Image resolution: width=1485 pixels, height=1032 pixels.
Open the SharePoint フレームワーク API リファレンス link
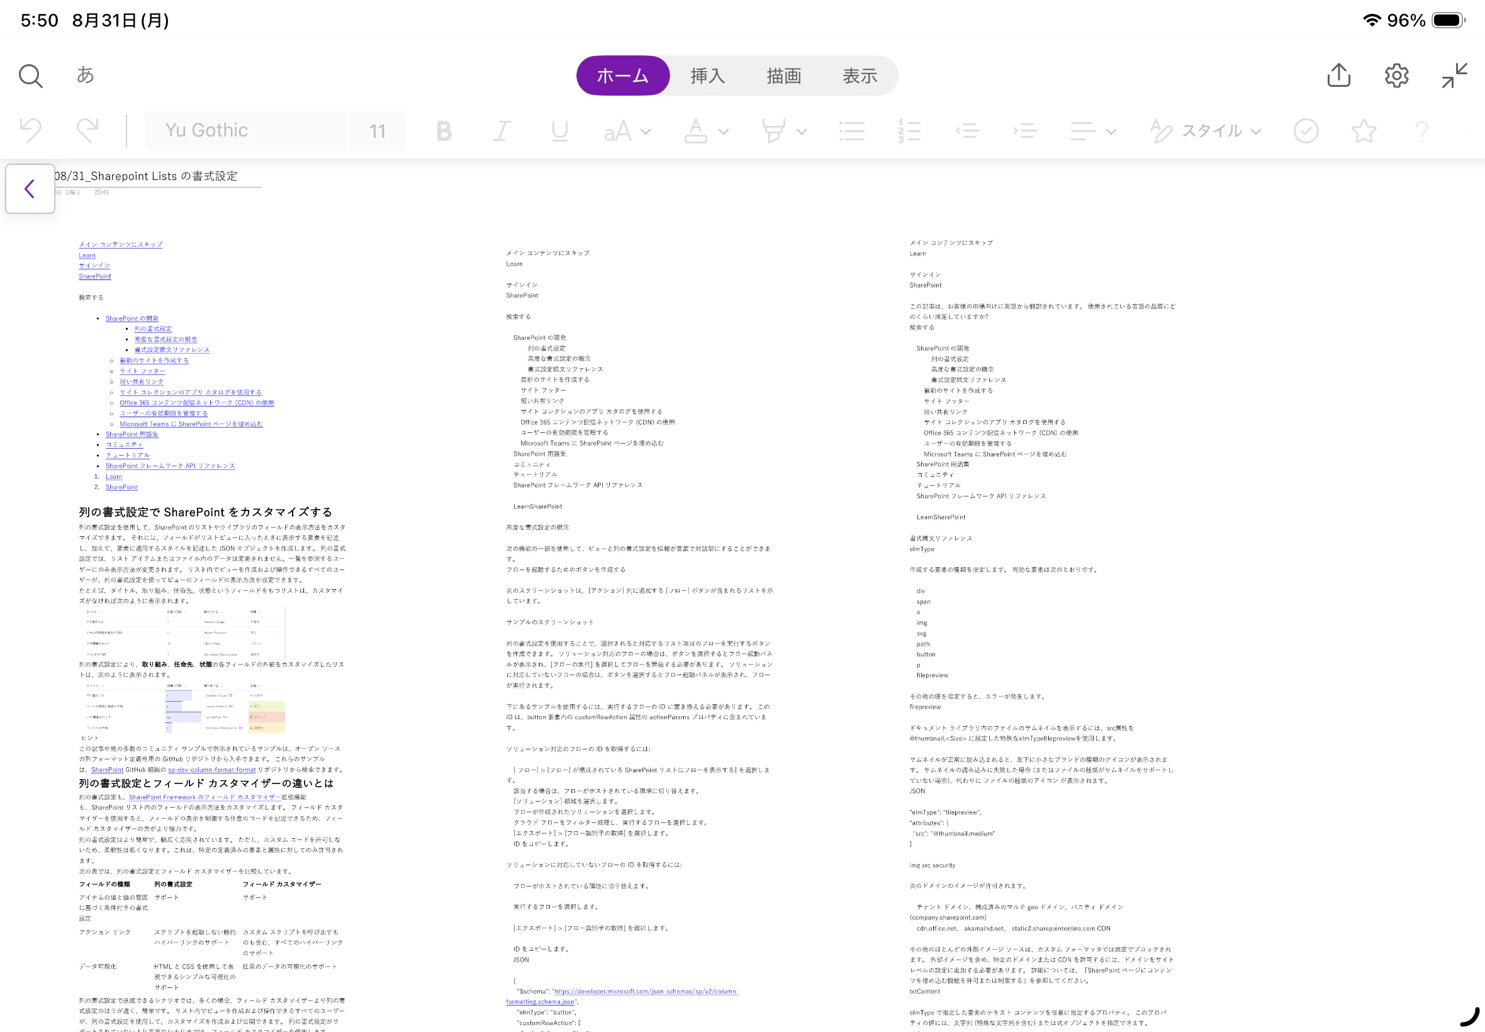(x=170, y=466)
